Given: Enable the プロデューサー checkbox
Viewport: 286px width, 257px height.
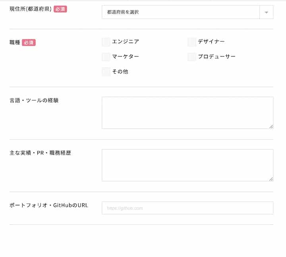Looking at the screenshot, I should point(192,57).
